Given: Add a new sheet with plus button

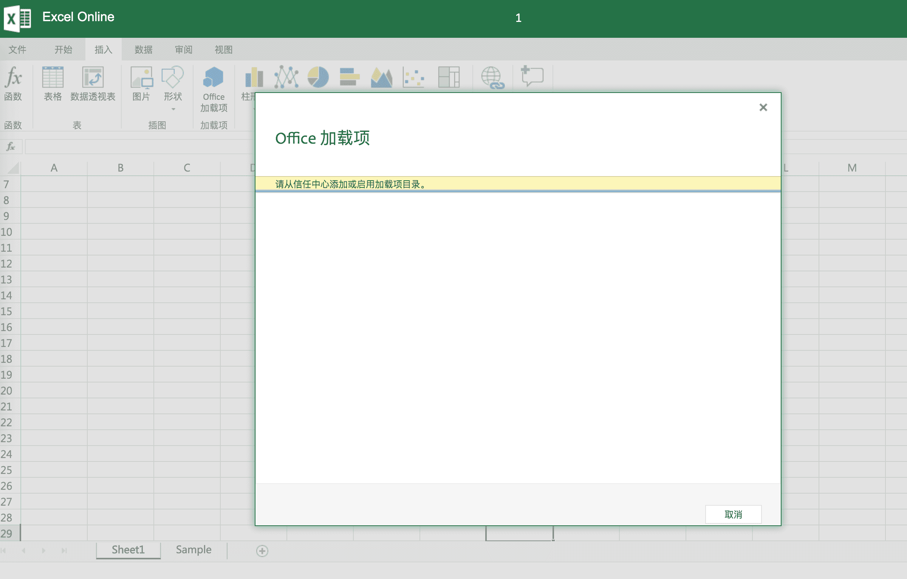Looking at the screenshot, I should pos(262,551).
